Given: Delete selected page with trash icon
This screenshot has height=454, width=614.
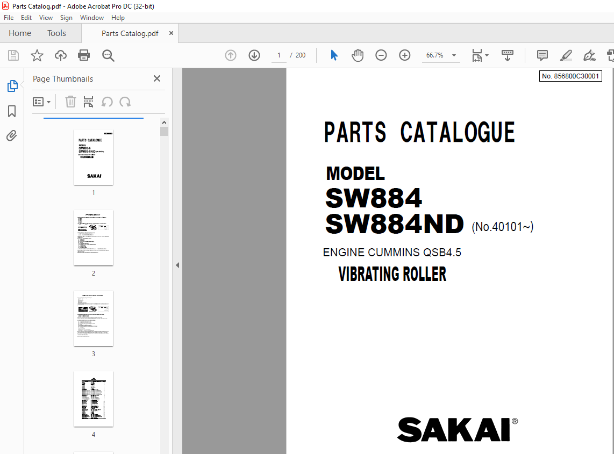Looking at the screenshot, I should coord(70,102).
